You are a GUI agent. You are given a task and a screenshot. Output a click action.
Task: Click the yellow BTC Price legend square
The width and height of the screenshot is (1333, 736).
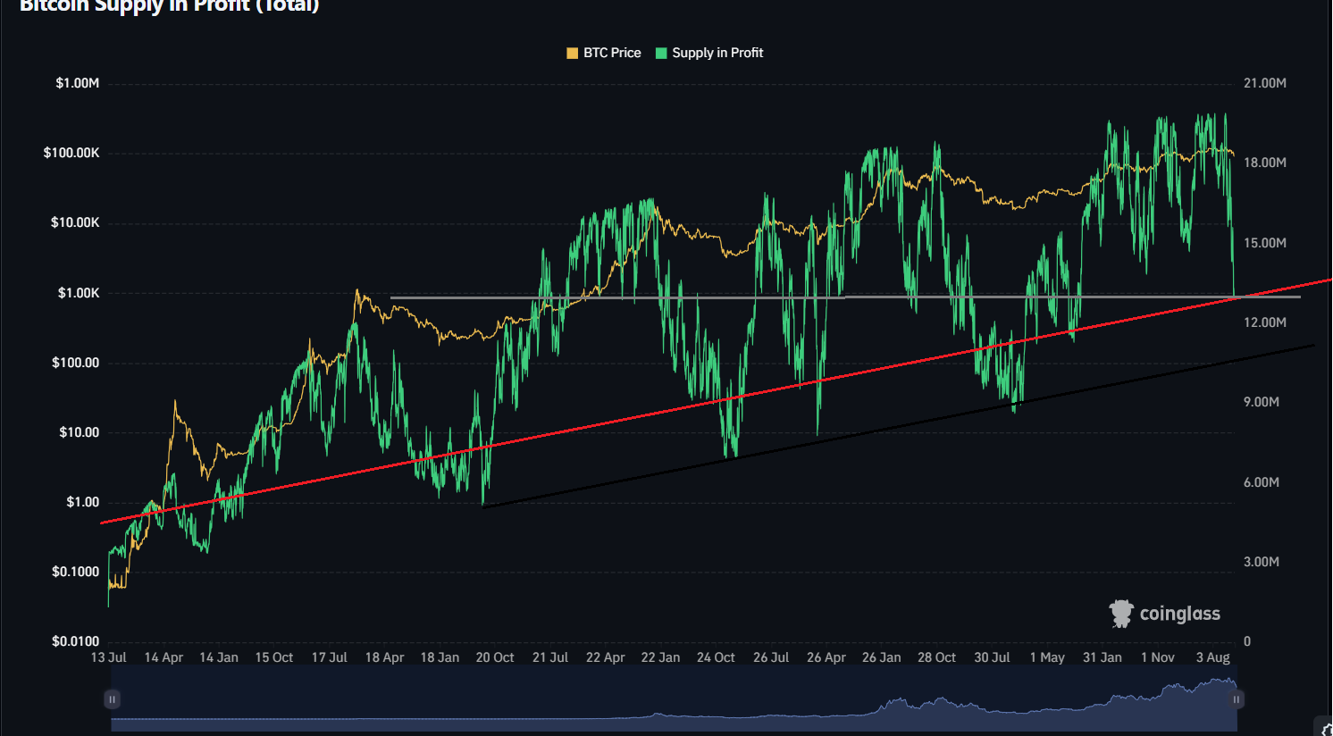pos(572,54)
